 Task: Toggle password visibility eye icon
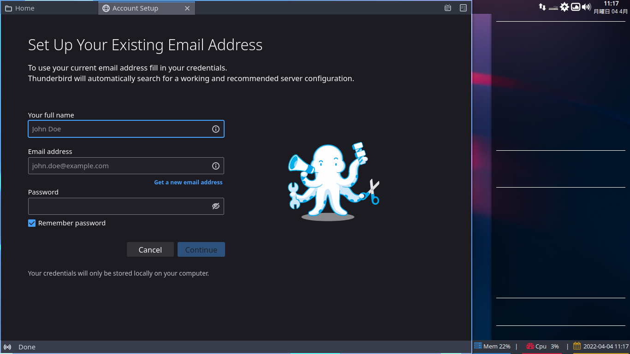click(215, 206)
